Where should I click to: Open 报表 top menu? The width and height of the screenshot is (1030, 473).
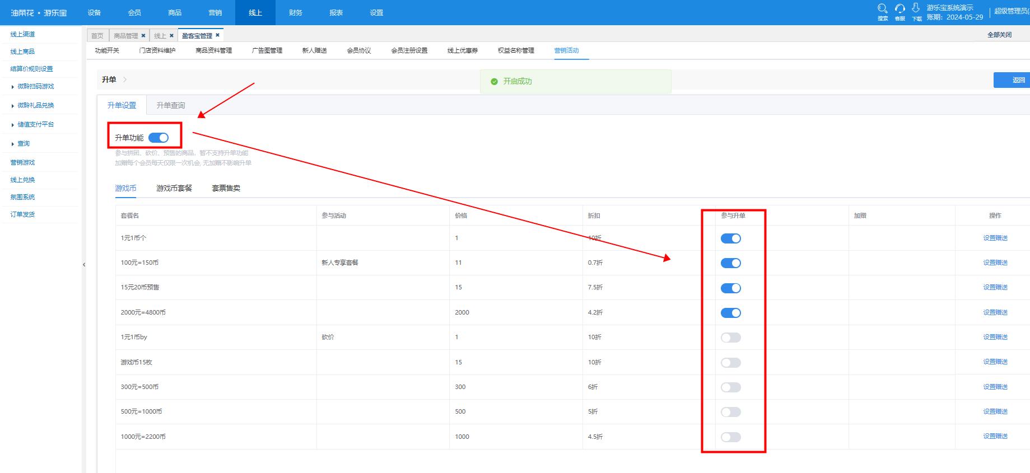pos(336,12)
